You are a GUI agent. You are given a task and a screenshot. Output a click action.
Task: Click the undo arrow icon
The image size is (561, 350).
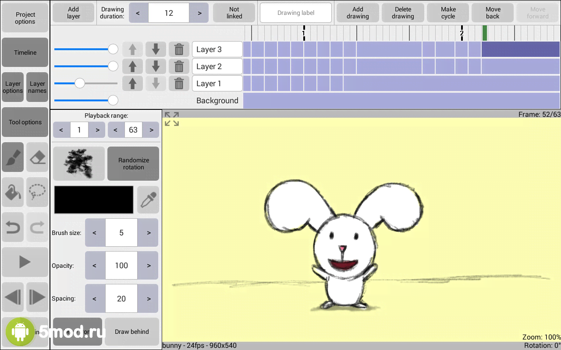(x=13, y=227)
